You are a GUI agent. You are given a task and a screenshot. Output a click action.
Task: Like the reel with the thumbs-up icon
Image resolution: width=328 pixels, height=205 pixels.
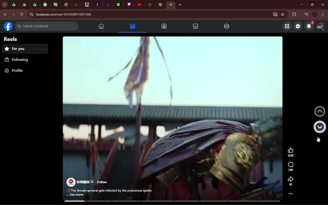click(x=290, y=150)
